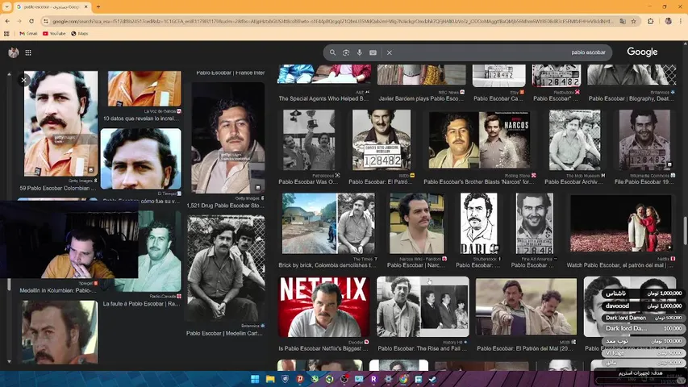
Task: Click 'Javier Bardem plays Pablo Esco...' caption
Action: [x=421, y=98]
